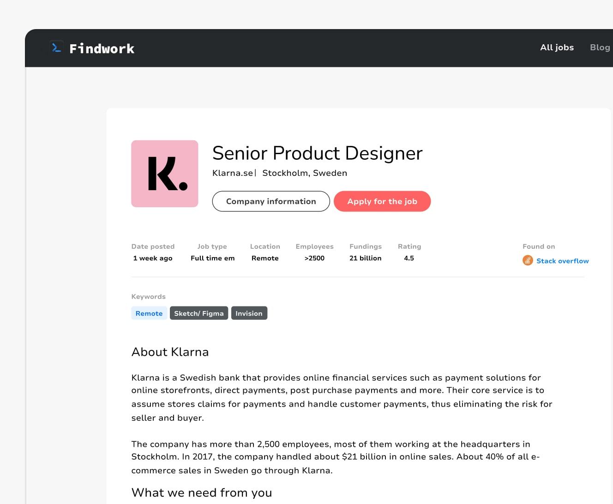
Task: Select the Sketch/Figma keyword tag
Action: pyautogui.click(x=198, y=313)
